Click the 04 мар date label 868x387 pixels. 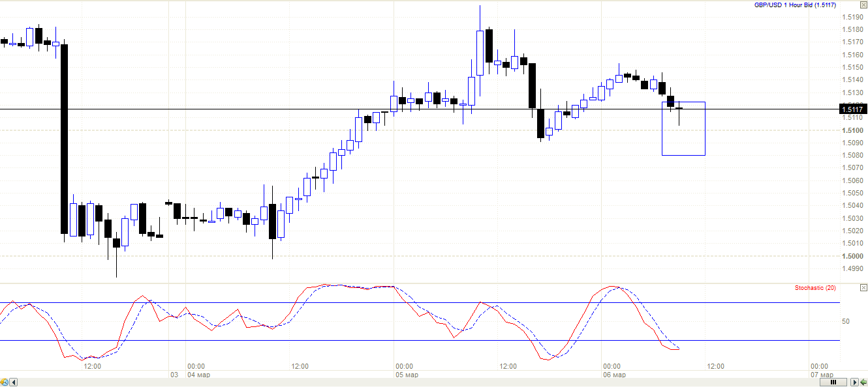pyautogui.click(x=198, y=375)
